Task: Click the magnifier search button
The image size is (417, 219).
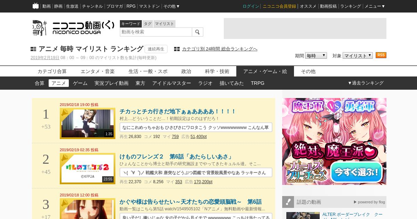Action: [197, 32]
